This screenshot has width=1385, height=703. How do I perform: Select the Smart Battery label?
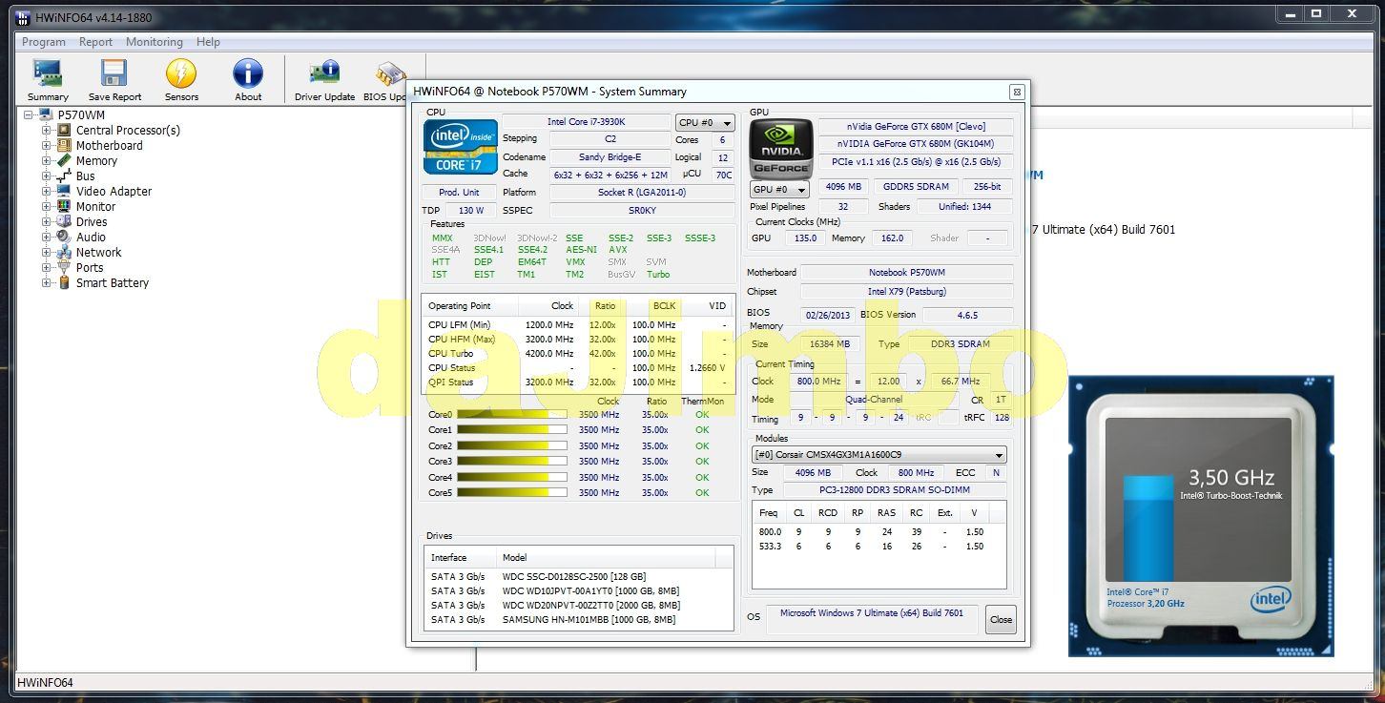113,283
